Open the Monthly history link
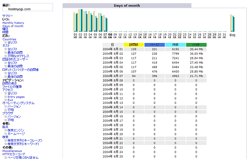247x159 pixels. coord(13,23)
